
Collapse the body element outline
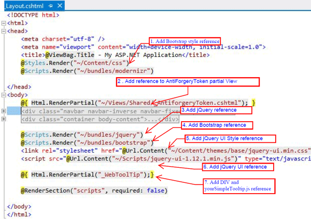point(4,95)
